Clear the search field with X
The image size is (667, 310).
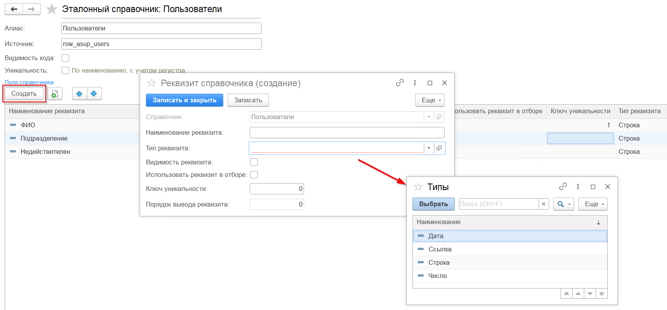[544, 204]
